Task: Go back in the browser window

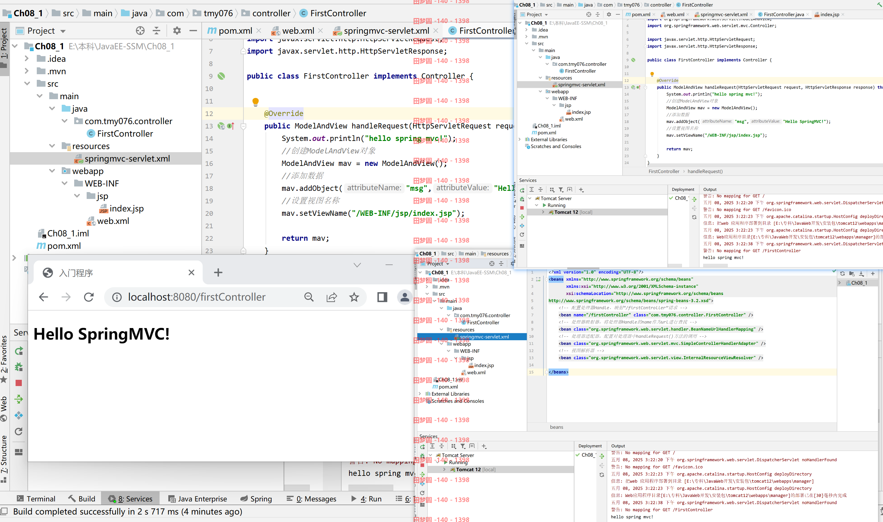Action: (44, 297)
